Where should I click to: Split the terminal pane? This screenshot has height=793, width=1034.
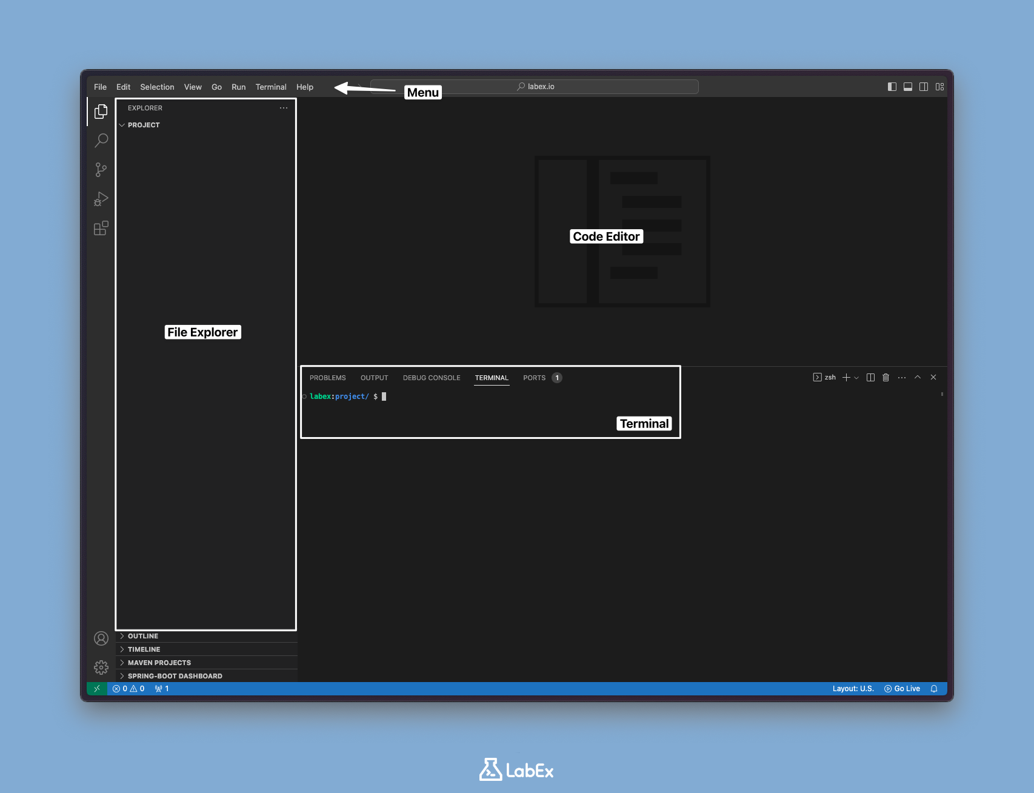[x=870, y=377]
